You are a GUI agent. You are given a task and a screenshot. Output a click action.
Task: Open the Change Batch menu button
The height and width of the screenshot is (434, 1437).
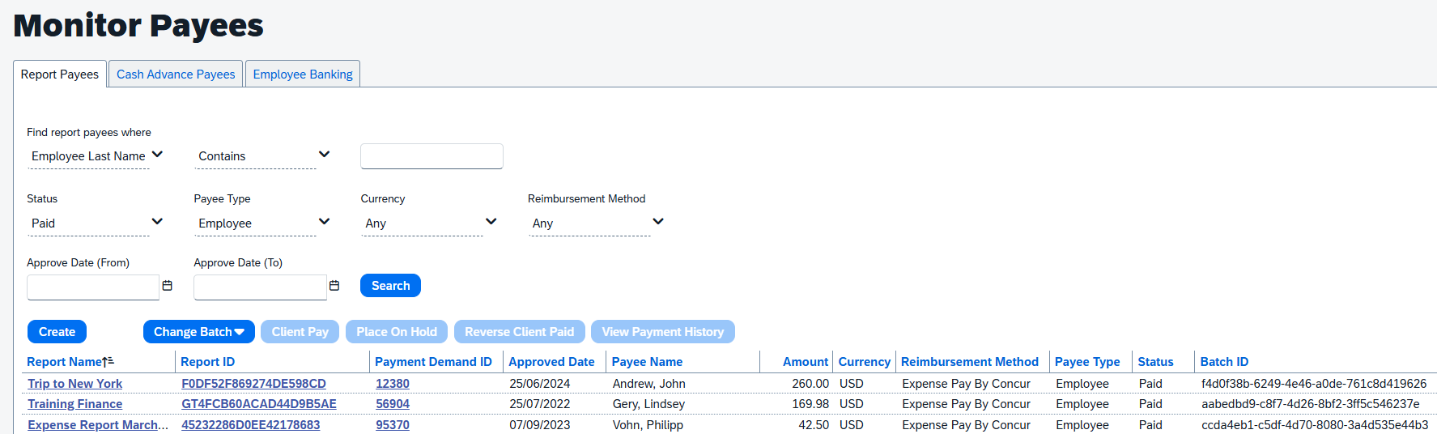point(199,332)
